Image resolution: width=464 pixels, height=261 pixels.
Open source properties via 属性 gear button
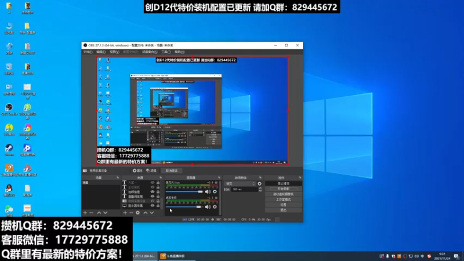coord(137,171)
